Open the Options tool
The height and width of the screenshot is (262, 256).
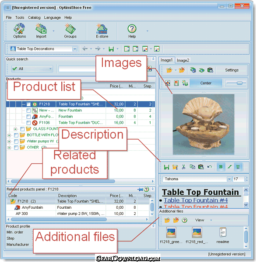point(19,31)
